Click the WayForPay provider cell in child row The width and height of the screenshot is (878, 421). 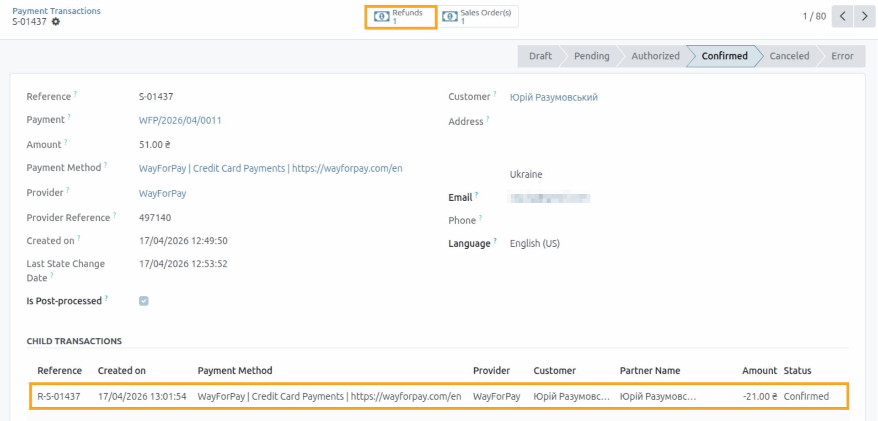click(497, 396)
